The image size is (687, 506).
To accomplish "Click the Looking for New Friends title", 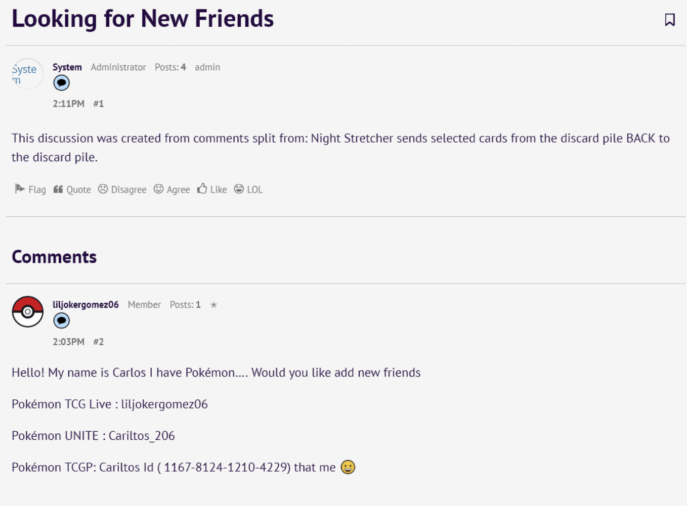I will pyautogui.click(x=143, y=19).
